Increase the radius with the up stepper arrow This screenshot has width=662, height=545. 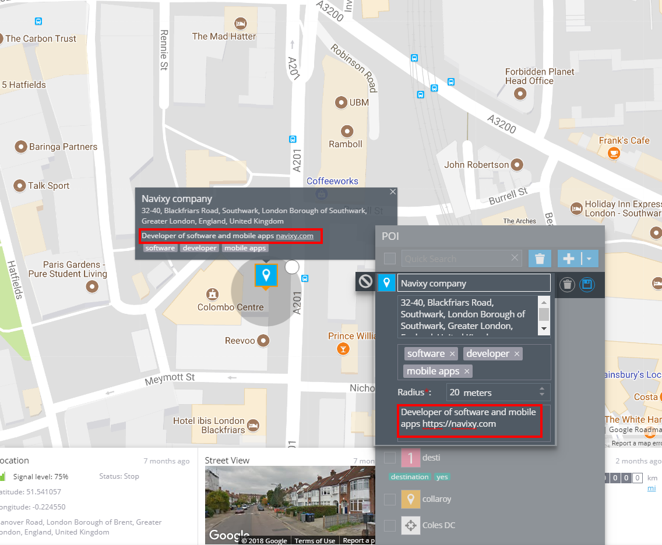(x=542, y=388)
